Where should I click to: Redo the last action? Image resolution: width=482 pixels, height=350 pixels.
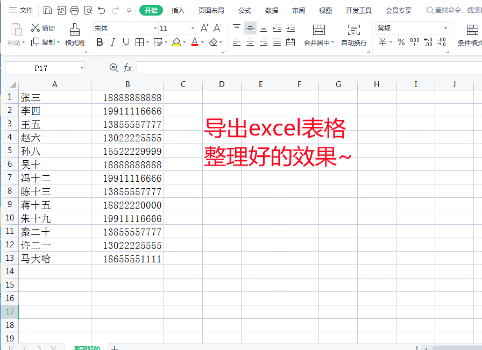tap(115, 10)
